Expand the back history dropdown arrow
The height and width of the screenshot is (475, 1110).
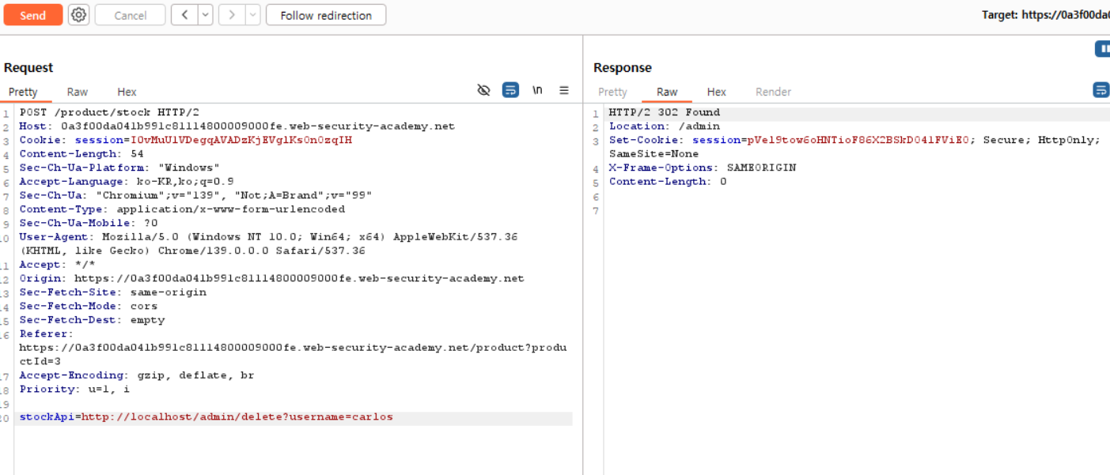point(205,15)
